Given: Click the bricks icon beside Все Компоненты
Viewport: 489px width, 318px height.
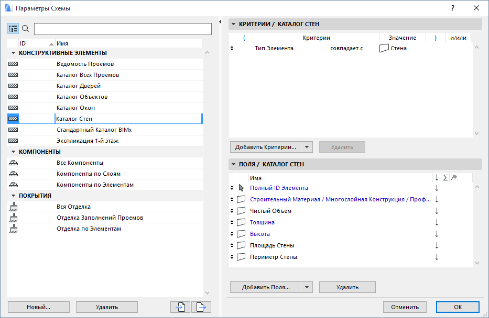Looking at the screenshot, I should pyautogui.click(x=14, y=163).
